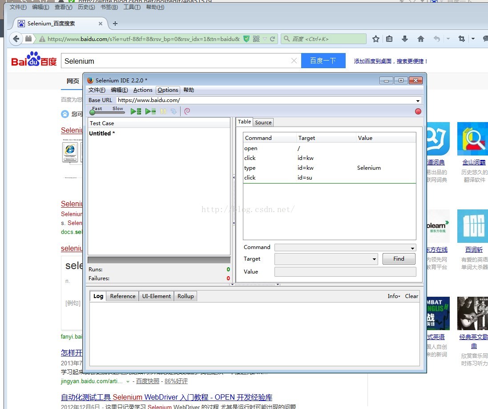Open Selenium IDE 文件(F) menu
The height and width of the screenshot is (409, 488).
pos(97,90)
